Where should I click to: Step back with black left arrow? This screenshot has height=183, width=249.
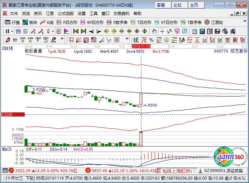click(91, 31)
